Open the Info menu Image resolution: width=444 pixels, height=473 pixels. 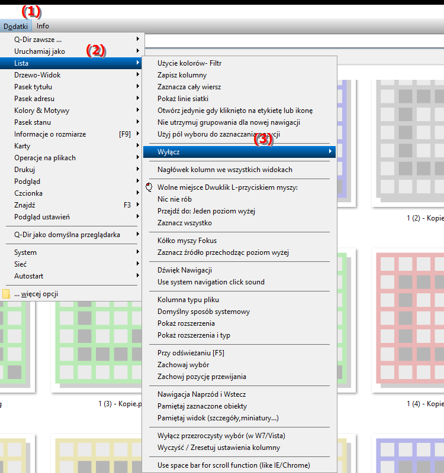[43, 26]
